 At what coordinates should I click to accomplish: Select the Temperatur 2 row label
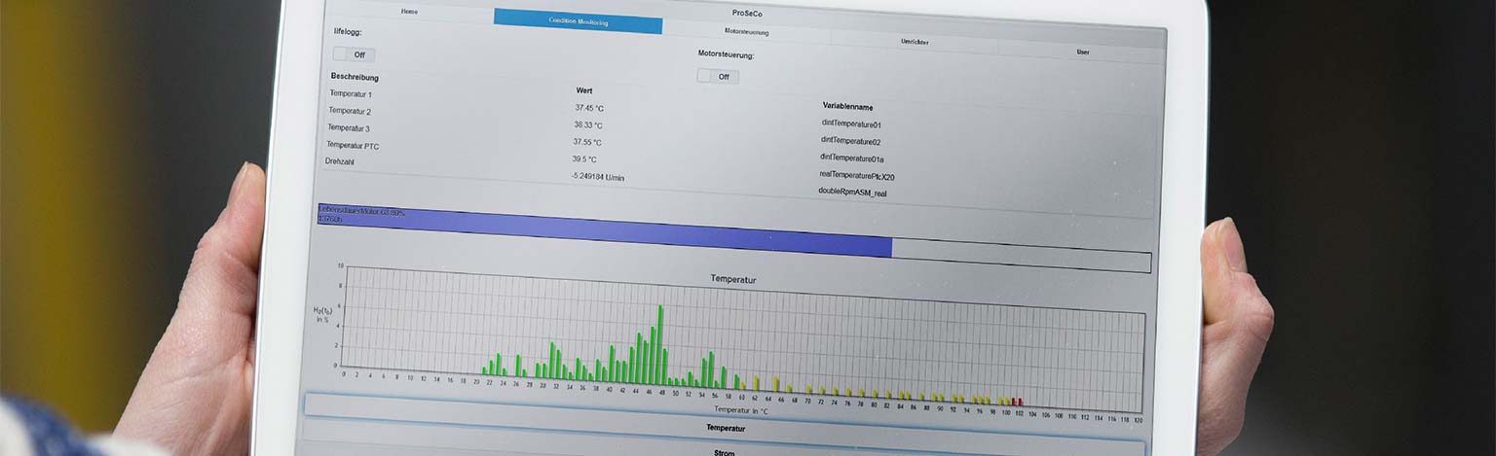point(350,111)
